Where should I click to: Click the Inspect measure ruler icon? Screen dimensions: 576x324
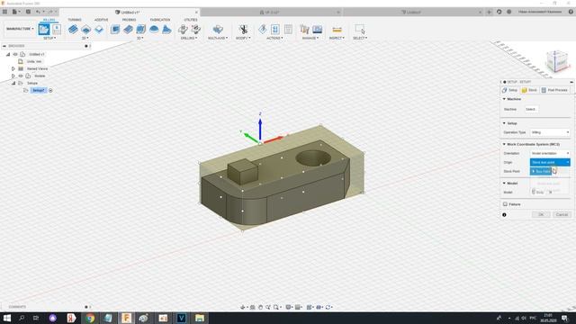coord(337,30)
